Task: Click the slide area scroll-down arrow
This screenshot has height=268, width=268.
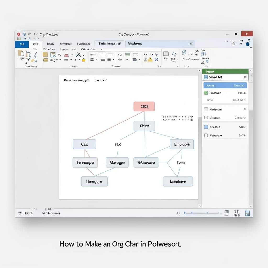Action: pos(200,206)
